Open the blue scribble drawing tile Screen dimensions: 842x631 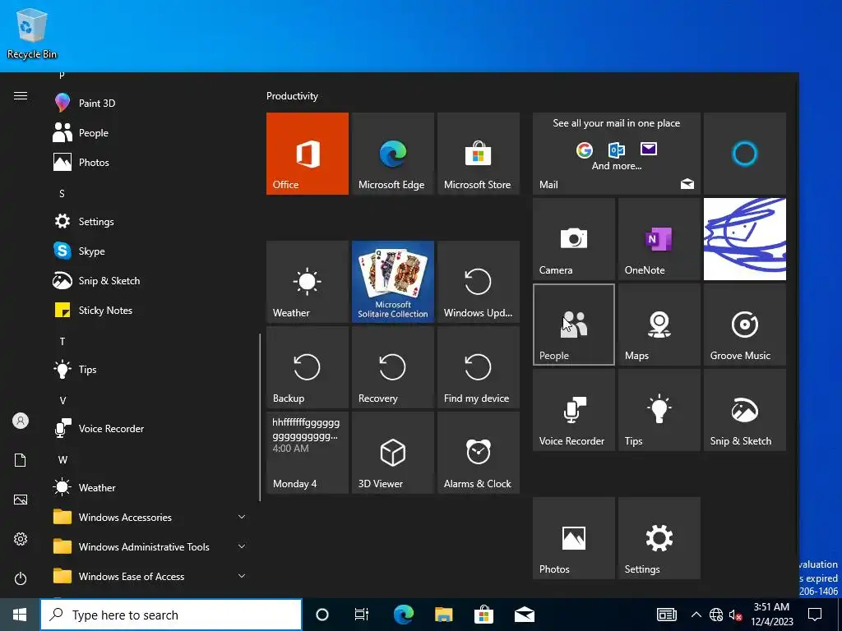745,239
